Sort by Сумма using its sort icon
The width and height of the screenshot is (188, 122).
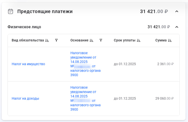pos(170,40)
